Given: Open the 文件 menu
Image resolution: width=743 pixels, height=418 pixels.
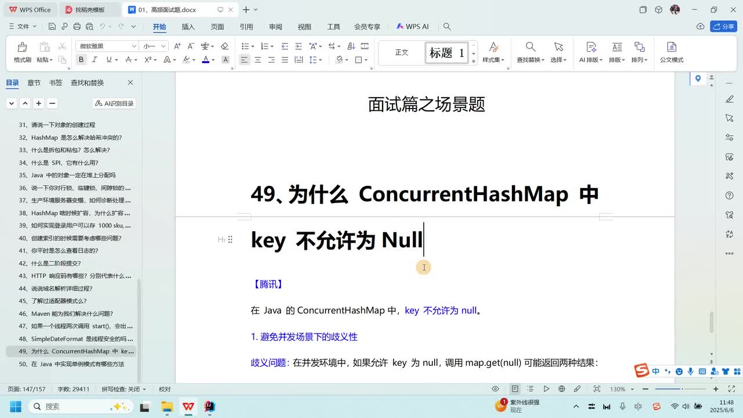Looking at the screenshot, I should click(x=22, y=27).
